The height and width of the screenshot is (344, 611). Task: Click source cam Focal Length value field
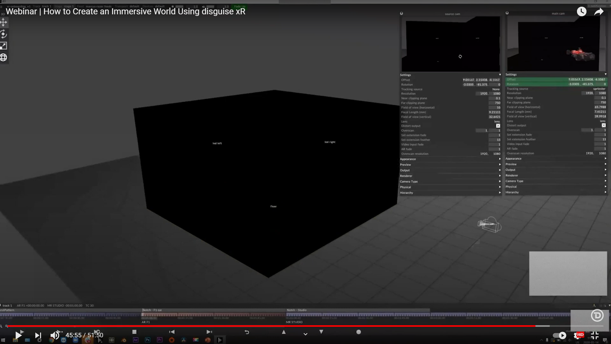tap(495, 112)
